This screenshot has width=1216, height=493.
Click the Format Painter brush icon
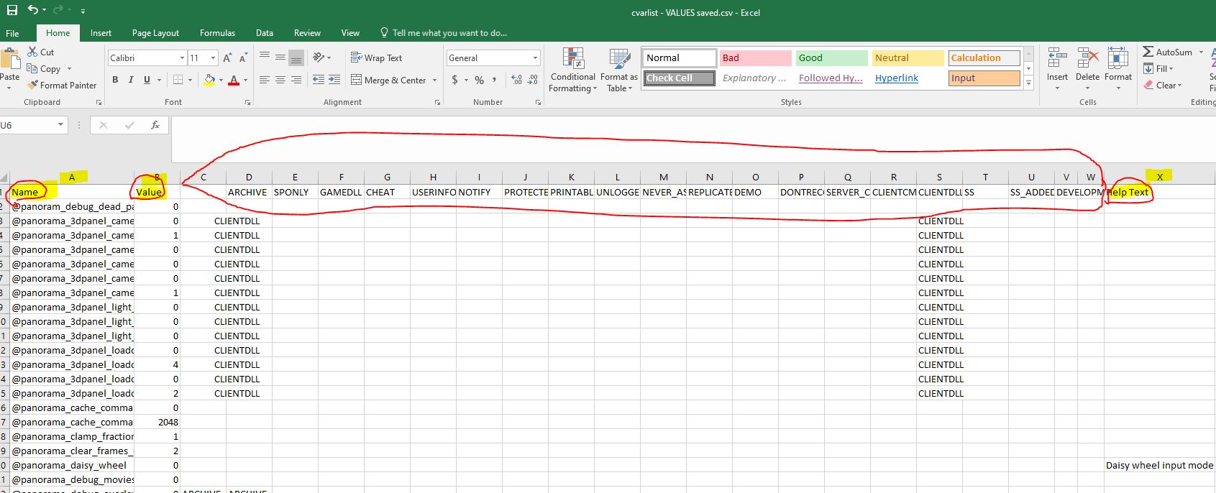click(32, 85)
